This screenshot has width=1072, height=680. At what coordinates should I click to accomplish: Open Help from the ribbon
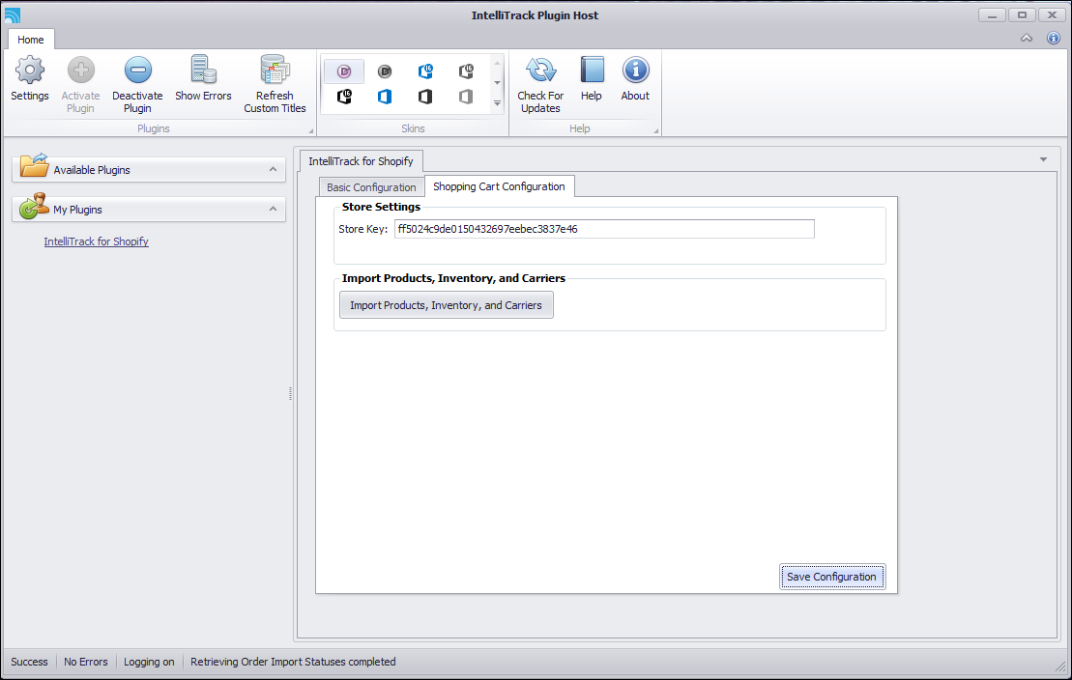(592, 79)
